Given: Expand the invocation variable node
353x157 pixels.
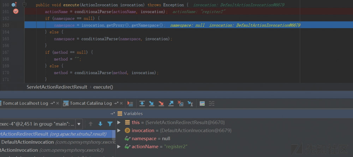Looking at the screenshot, I should (x=119, y=130).
